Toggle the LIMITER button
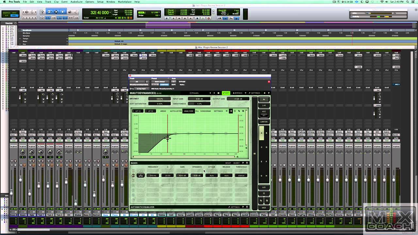418x235 pixels. [264, 122]
